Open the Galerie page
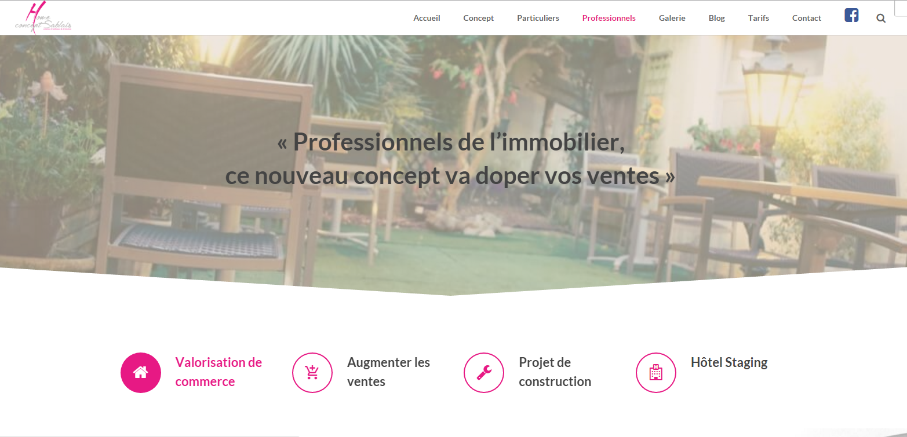 (x=672, y=18)
